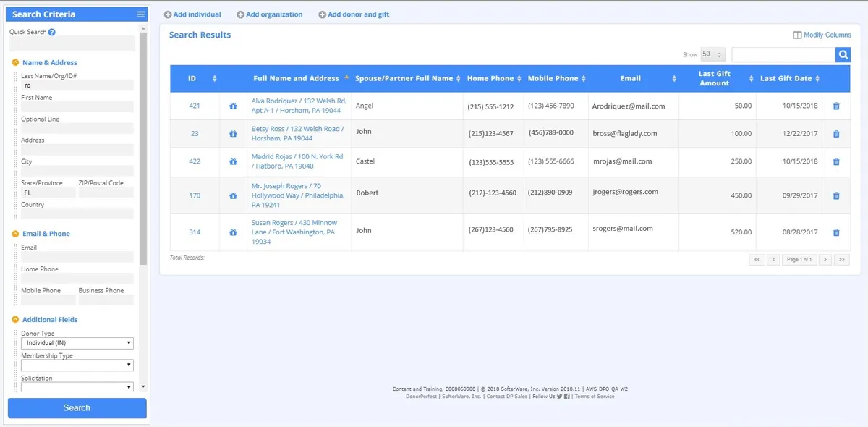Collapse the Email & Phone section
This screenshot has height=427, width=868.
click(15, 234)
